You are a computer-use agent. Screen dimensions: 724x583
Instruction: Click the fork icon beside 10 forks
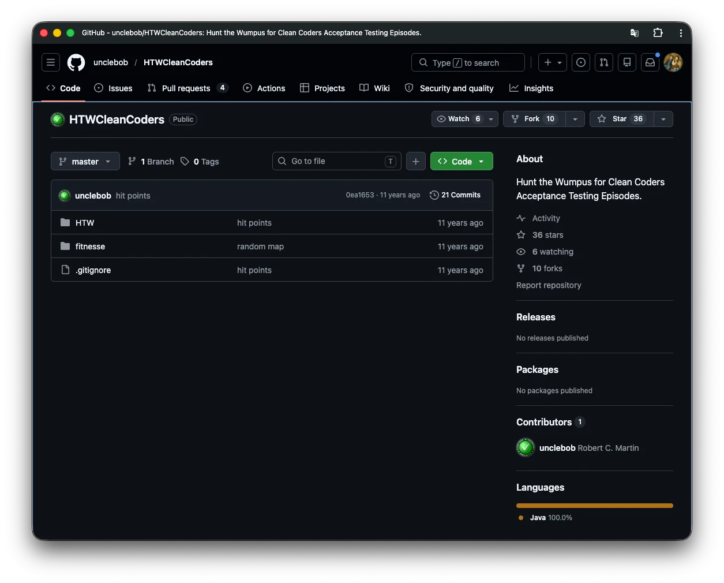[x=521, y=268]
